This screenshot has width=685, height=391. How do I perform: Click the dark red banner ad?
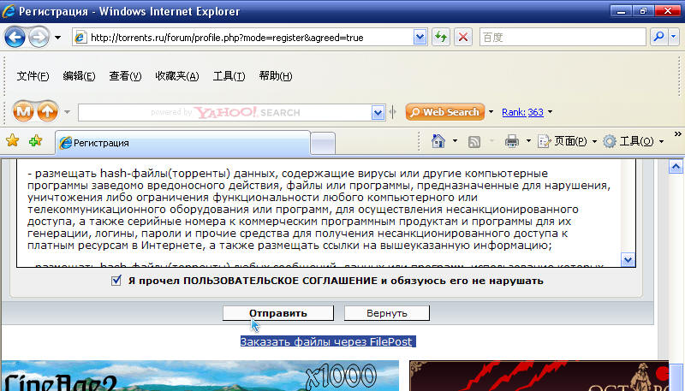[x=539, y=376]
